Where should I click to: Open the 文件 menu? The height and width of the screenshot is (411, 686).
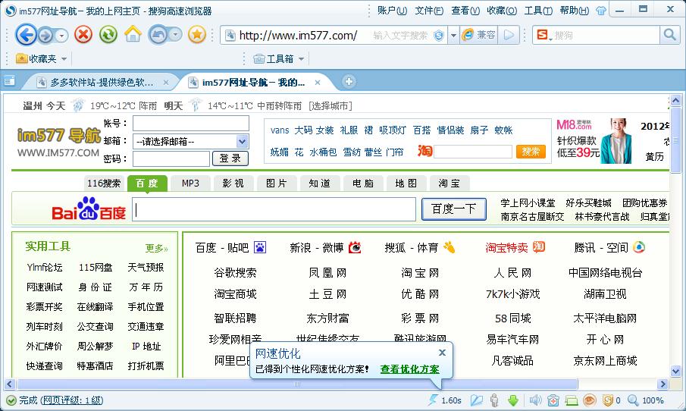tap(429, 11)
